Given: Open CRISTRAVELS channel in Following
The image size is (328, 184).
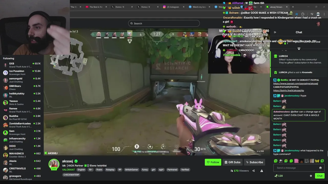Looking at the screenshot, I should click(22, 170).
